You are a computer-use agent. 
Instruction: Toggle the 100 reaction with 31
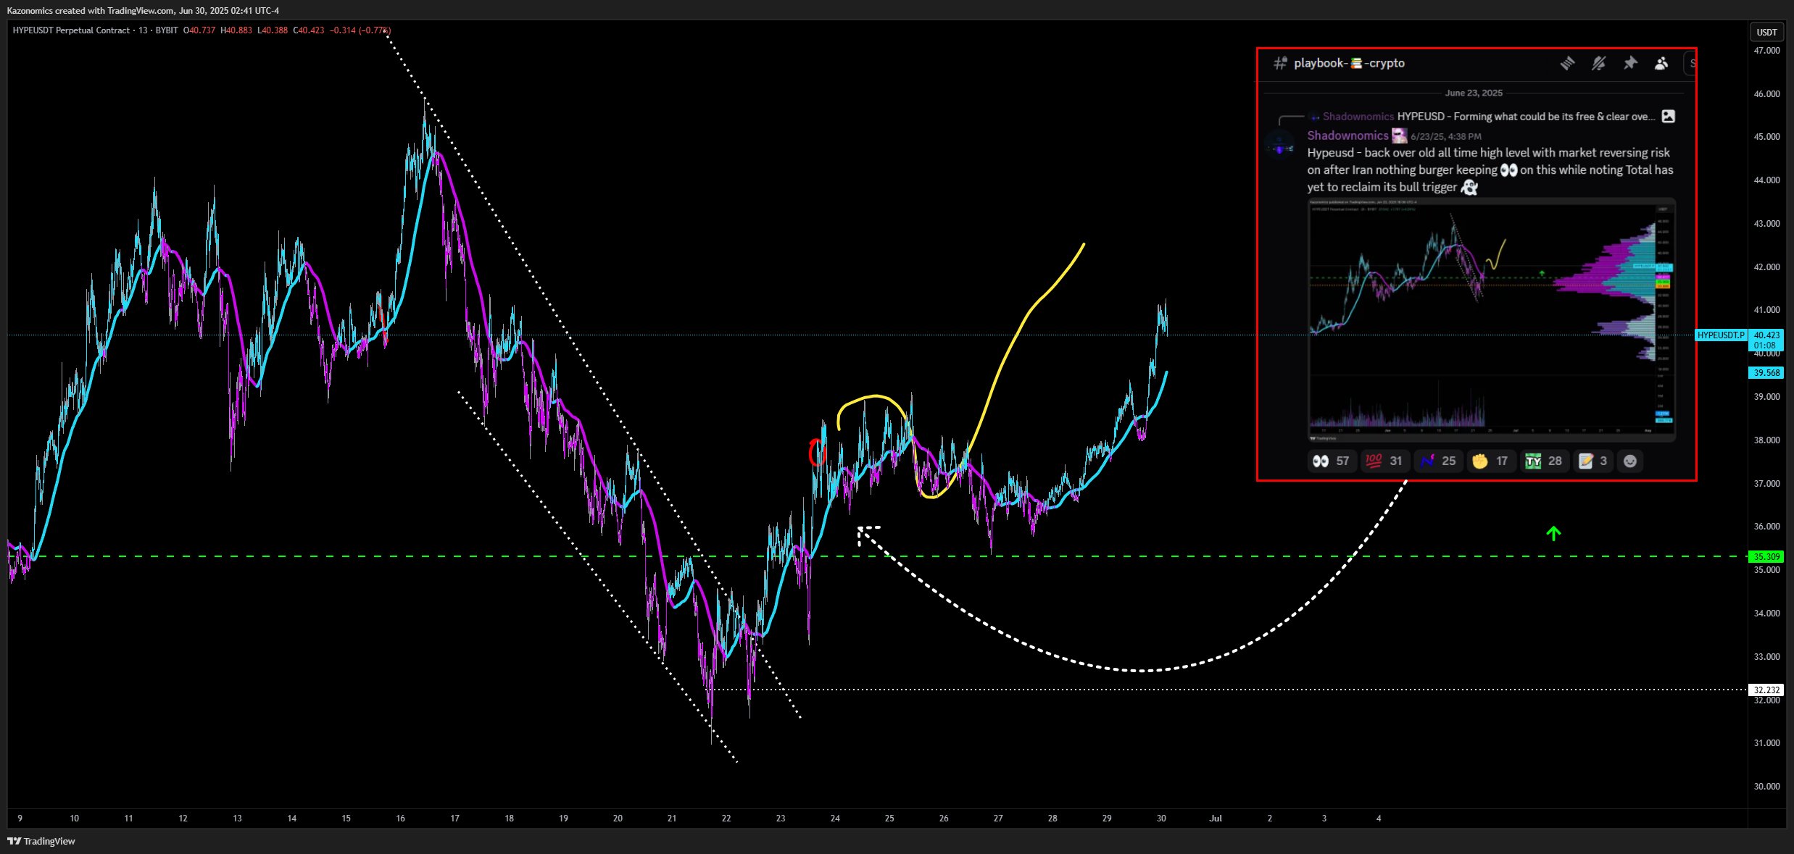(1384, 461)
